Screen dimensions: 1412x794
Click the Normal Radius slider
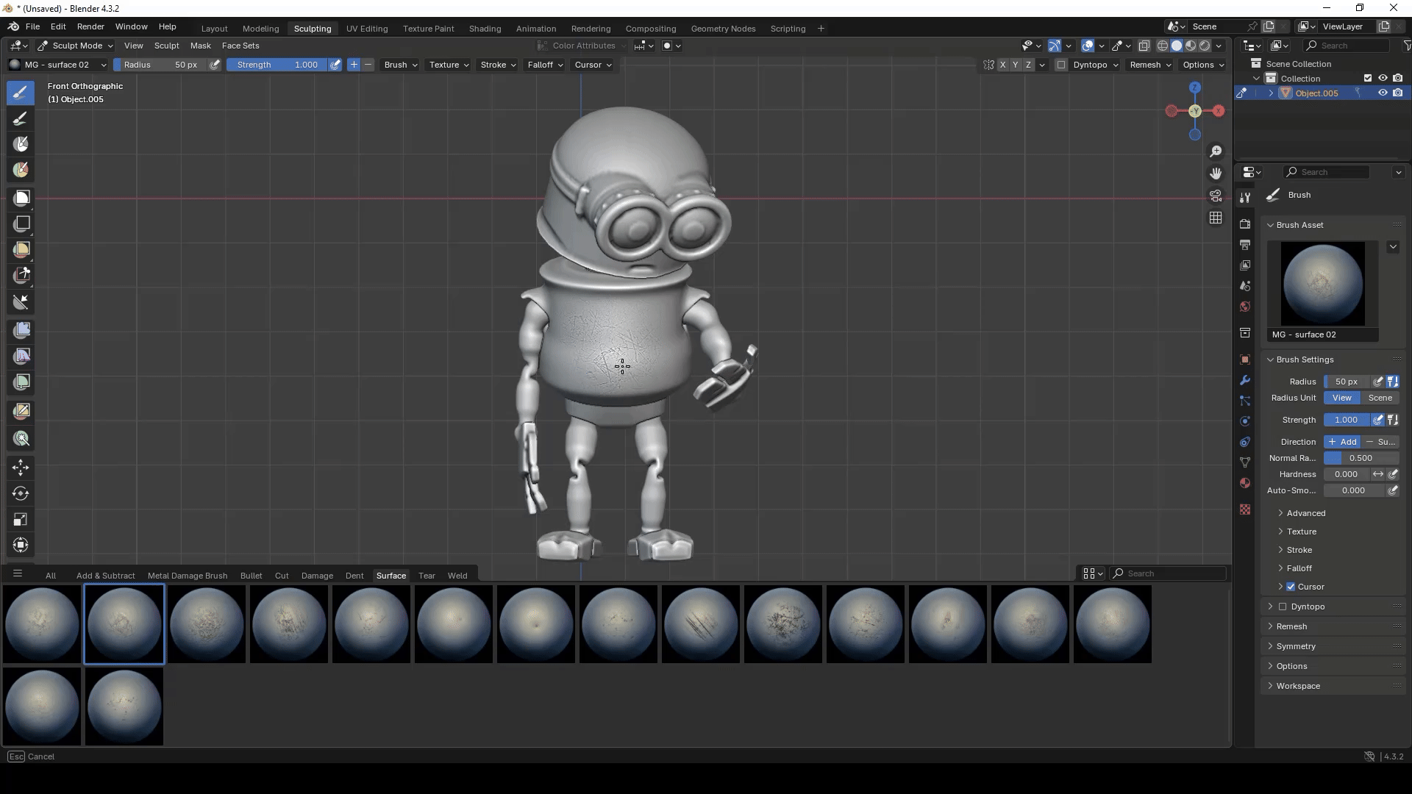[1361, 458]
